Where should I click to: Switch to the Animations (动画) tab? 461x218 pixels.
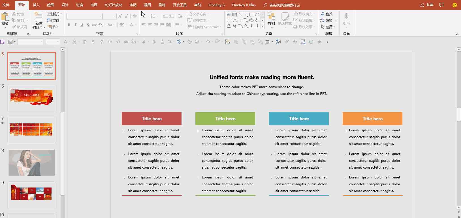click(x=94, y=5)
